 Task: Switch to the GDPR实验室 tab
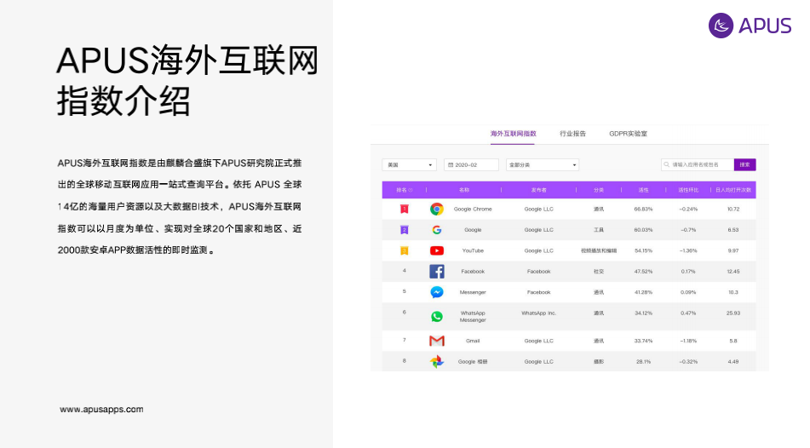[x=628, y=134]
